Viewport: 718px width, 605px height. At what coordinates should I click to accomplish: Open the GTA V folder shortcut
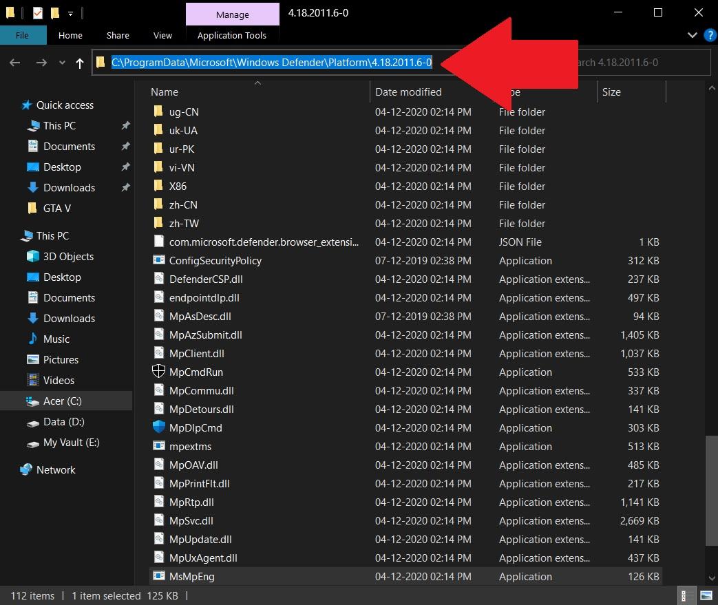56,209
